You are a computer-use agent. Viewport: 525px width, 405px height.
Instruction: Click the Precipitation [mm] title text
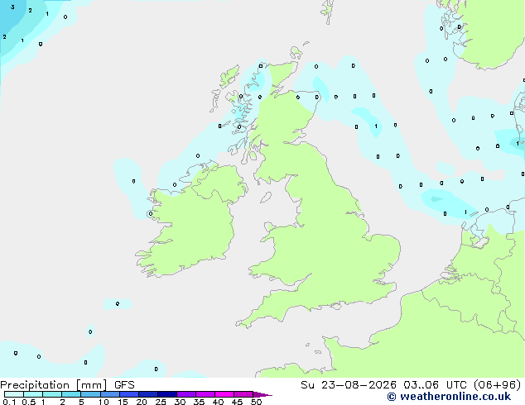(x=54, y=385)
